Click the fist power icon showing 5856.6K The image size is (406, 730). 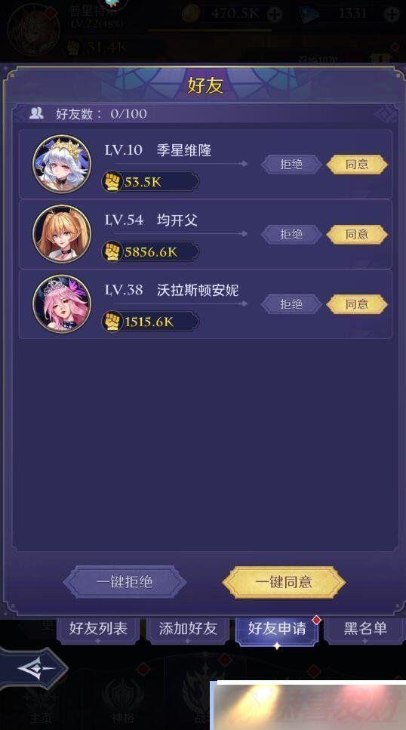(112, 252)
